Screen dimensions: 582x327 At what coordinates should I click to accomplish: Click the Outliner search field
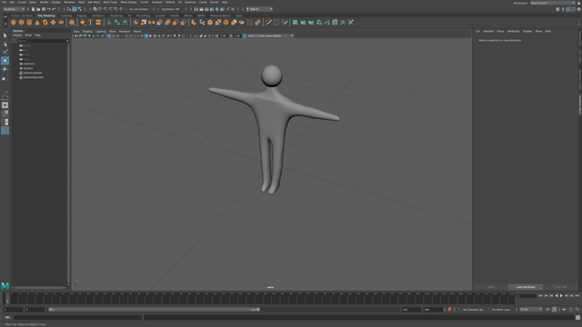(x=43, y=41)
